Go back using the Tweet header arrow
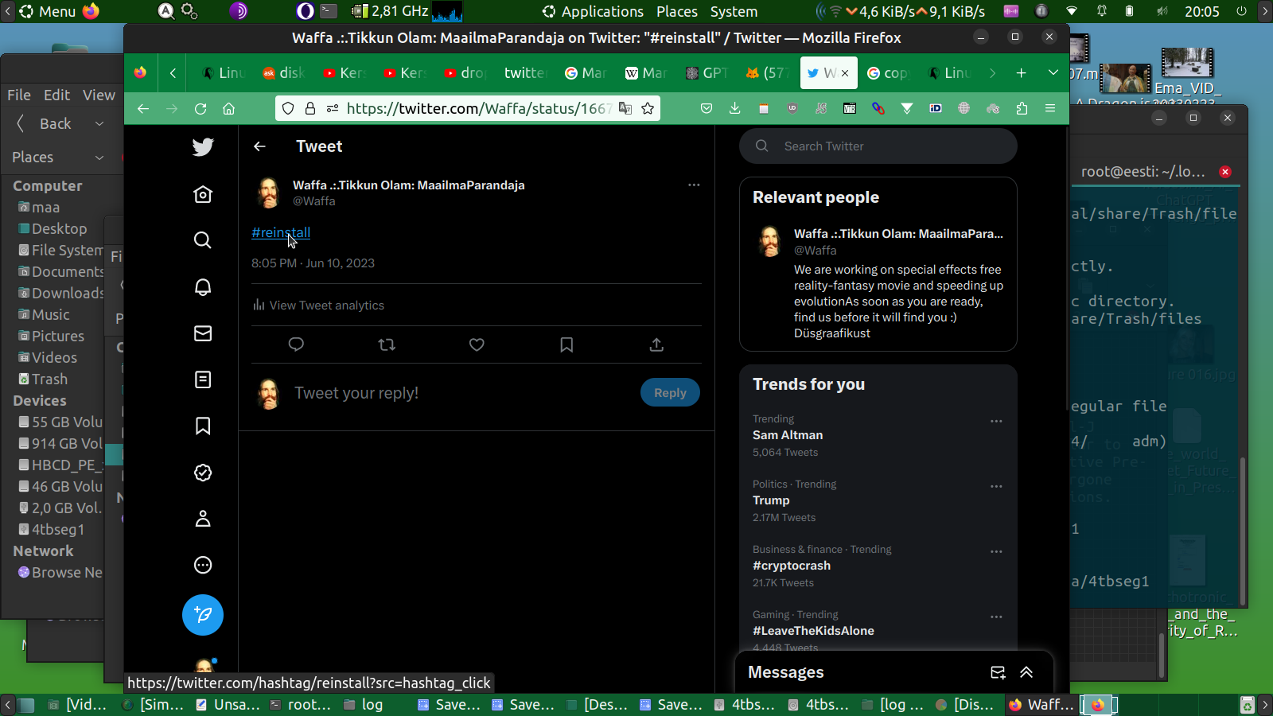The width and height of the screenshot is (1273, 716). [259, 146]
